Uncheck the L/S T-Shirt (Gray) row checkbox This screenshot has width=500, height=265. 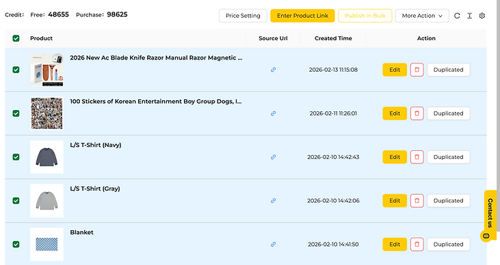[16, 201]
